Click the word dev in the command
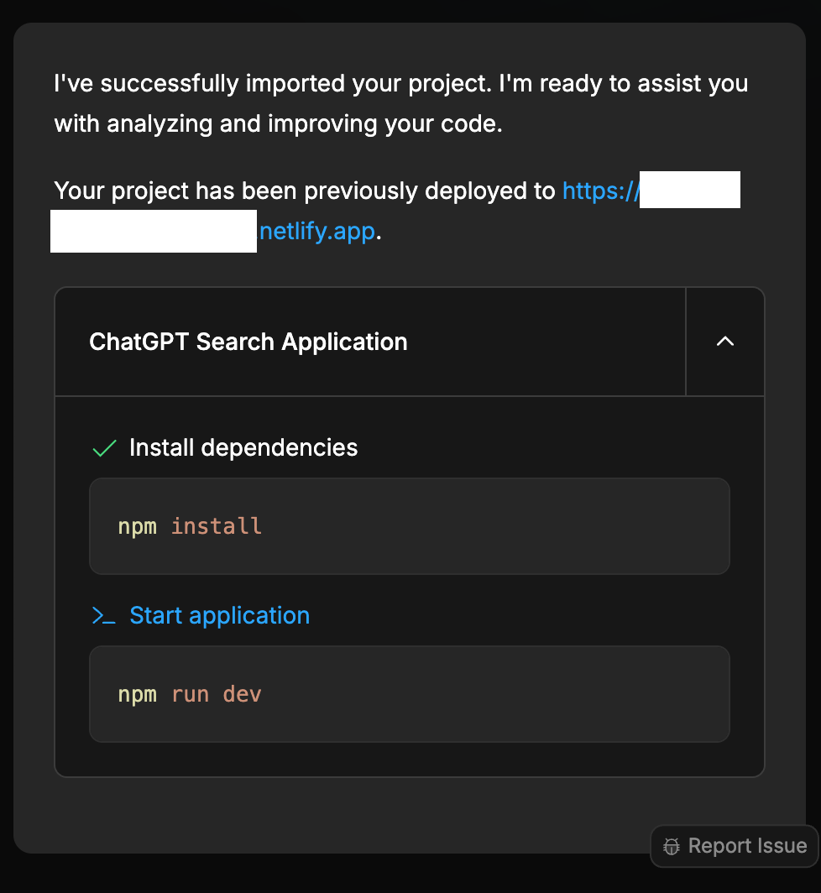Screen dimensions: 821x893 point(242,695)
